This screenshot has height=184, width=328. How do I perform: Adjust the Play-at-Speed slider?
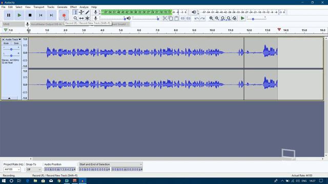(x=256, y=19)
